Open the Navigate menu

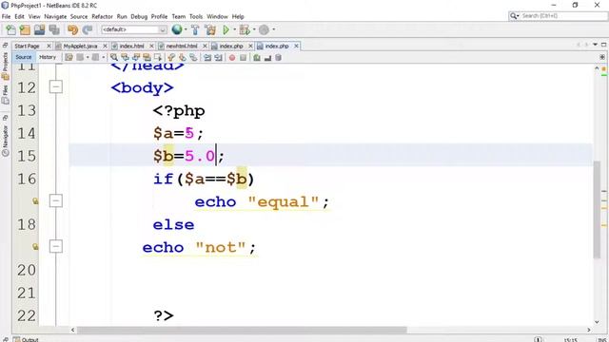click(55, 17)
